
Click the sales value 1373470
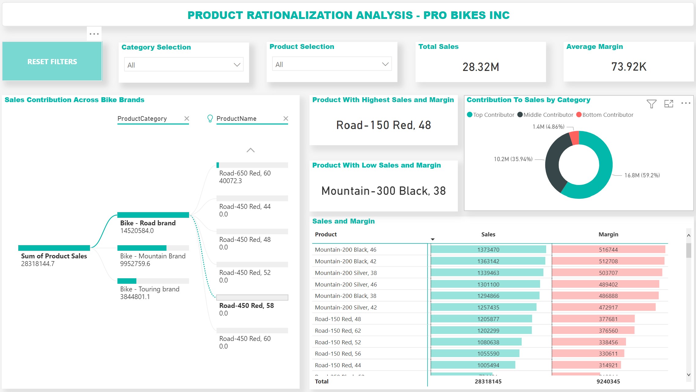click(x=488, y=250)
